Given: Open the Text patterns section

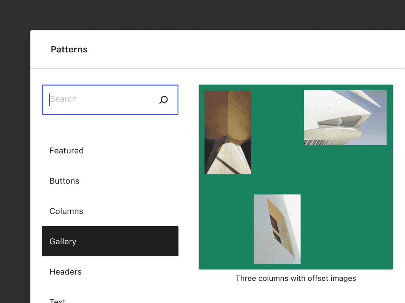Looking at the screenshot, I should click(x=58, y=300).
